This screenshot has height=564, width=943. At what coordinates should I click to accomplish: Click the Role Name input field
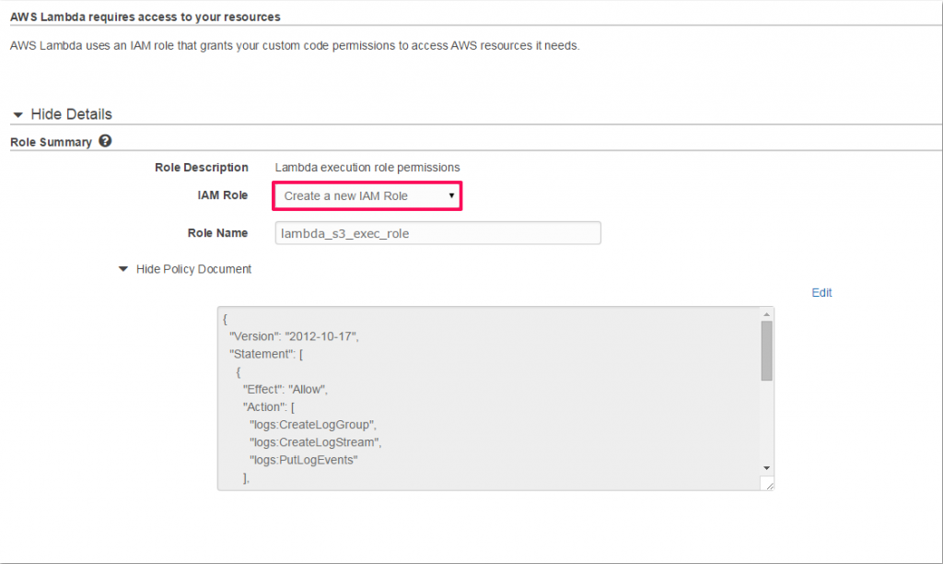(x=437, y=233)
